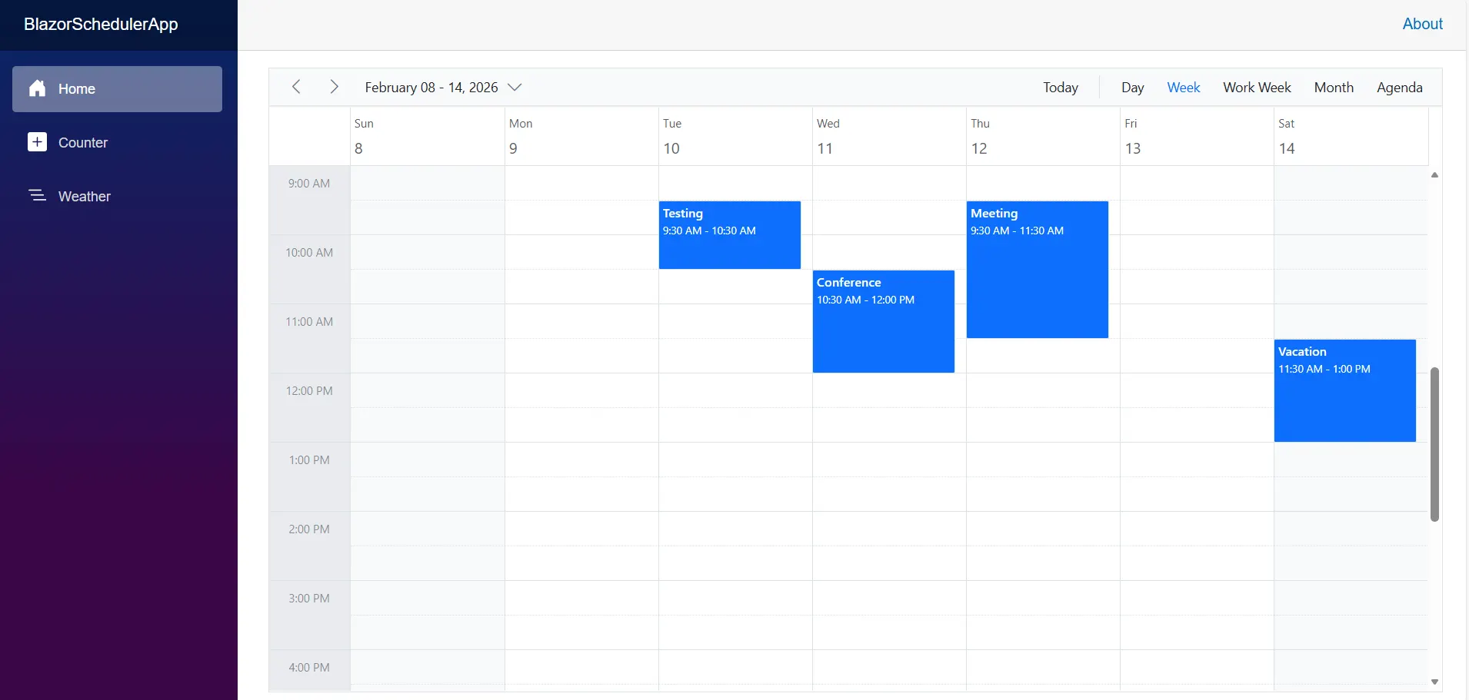Open the Vacation appointment
Image resolution: width=1469 pixels, height=700 pixels.
click(1345, 390)
